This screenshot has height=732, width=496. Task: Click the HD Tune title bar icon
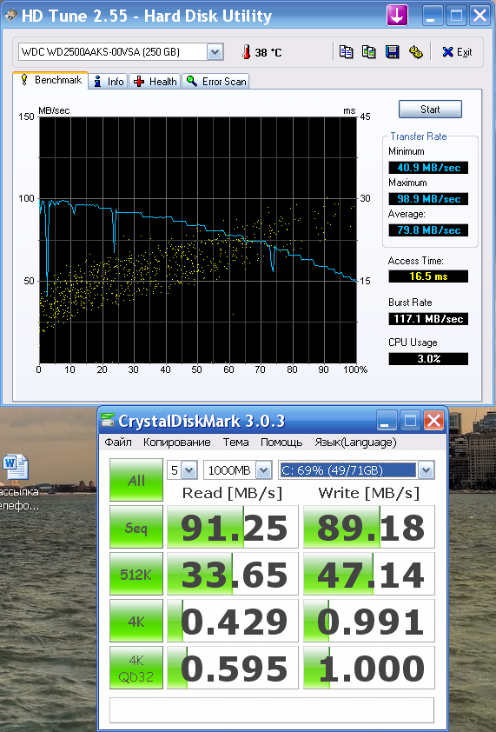click(x=10, y=16)
